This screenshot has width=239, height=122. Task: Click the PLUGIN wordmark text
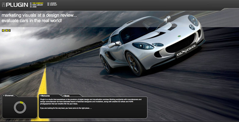[17, 5]
